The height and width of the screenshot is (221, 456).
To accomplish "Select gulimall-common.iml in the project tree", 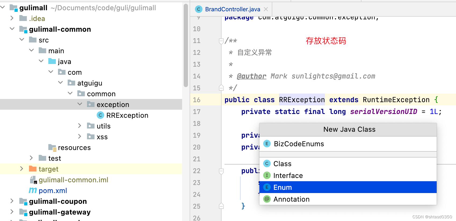I will pyautogui.click(x=73, y=180).
